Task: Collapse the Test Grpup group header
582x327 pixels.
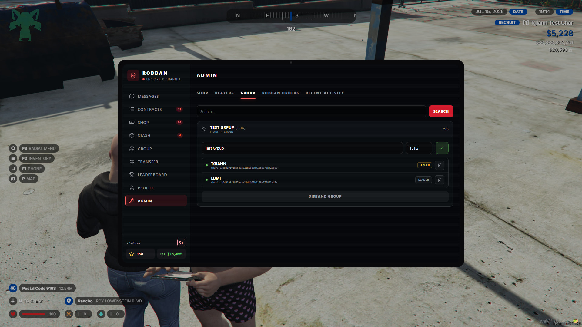Action: click(x=325, y=129)
